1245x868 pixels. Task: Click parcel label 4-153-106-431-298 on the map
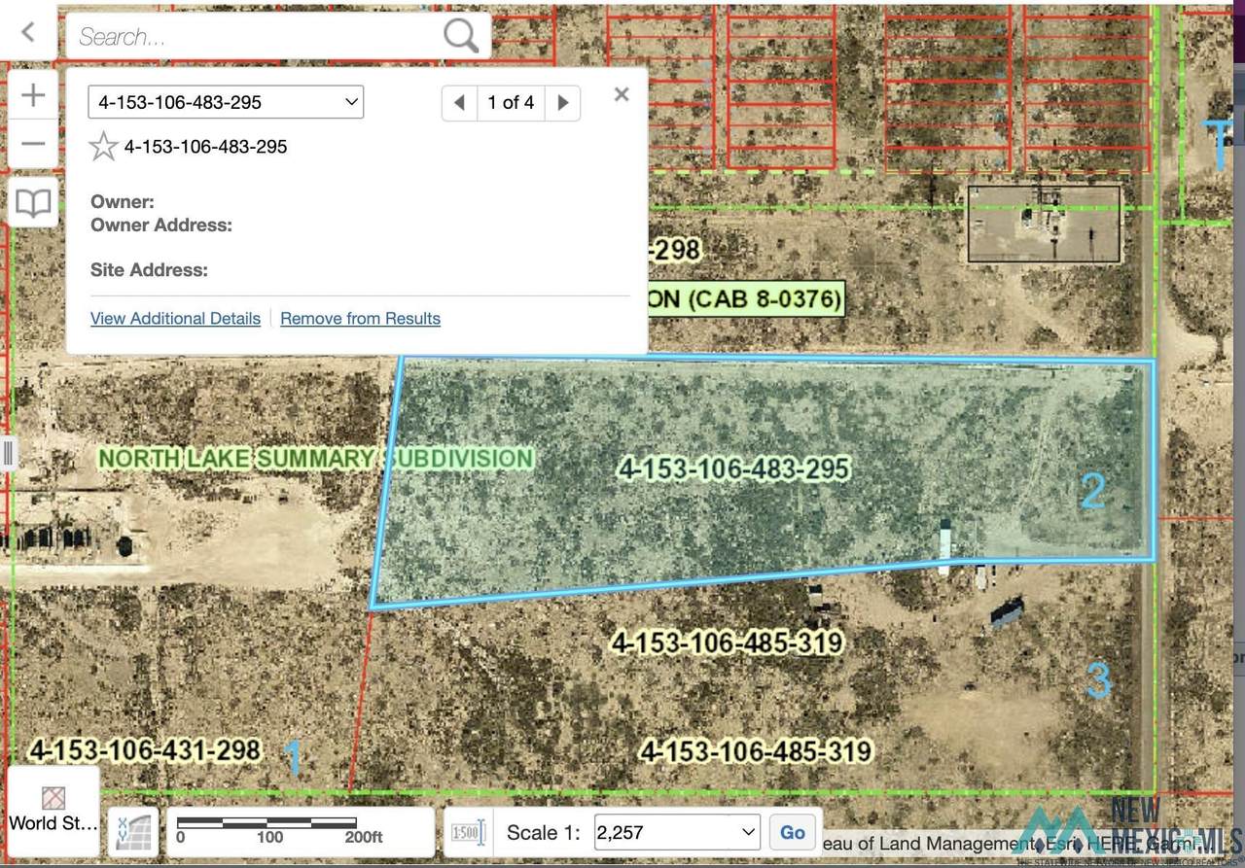point(145,750)
